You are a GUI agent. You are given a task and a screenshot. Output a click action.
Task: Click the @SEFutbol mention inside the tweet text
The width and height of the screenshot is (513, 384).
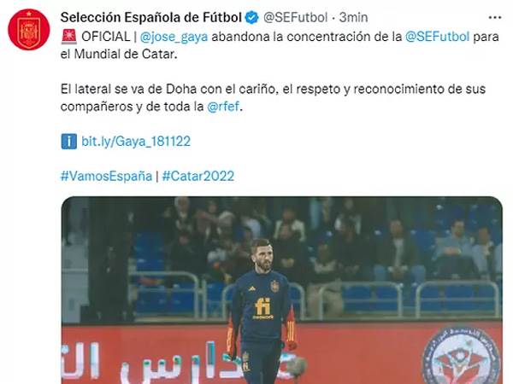[438, 37]
